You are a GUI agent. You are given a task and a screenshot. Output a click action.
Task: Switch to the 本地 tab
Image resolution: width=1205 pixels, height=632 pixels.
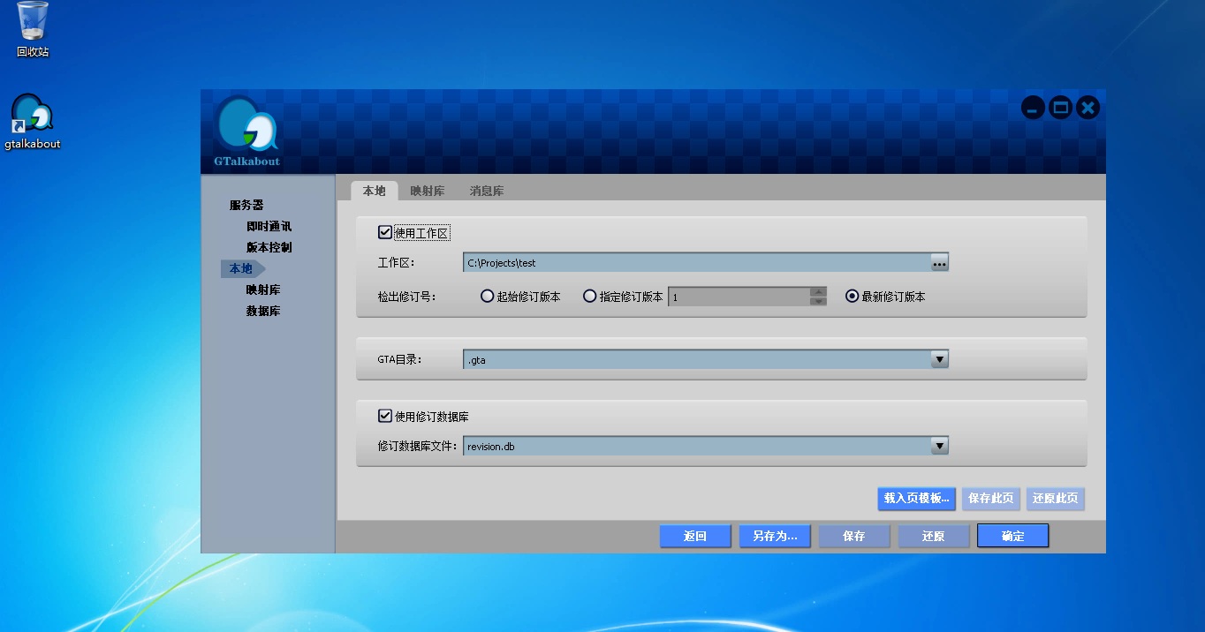pos(375,191)
